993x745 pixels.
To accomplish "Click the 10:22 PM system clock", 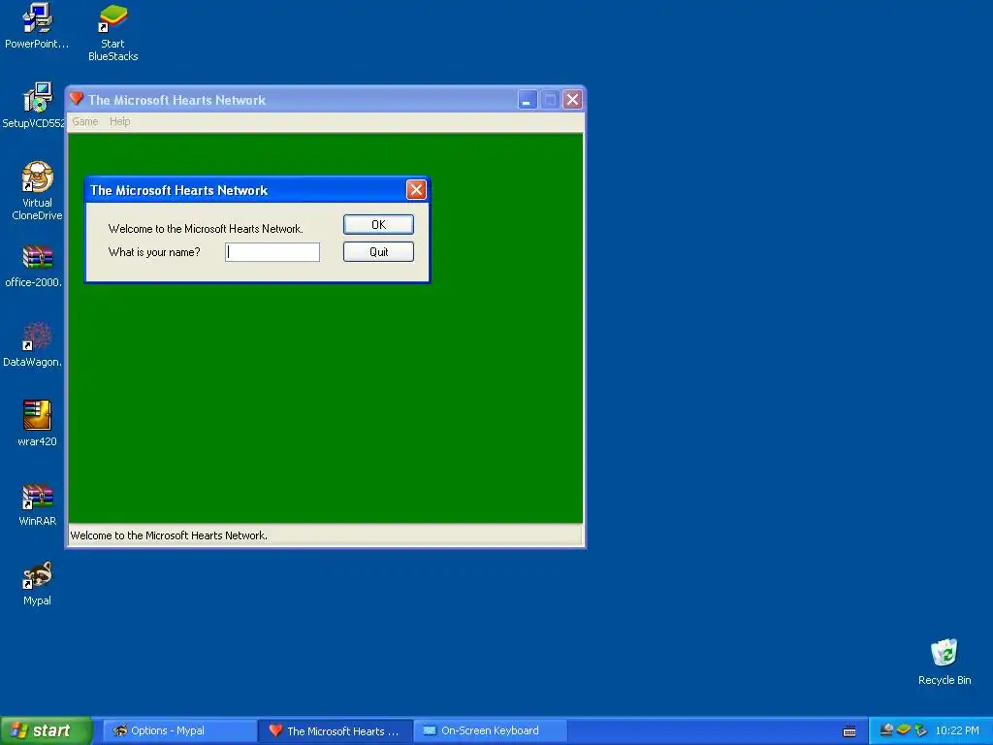I will tap(957, 730).
